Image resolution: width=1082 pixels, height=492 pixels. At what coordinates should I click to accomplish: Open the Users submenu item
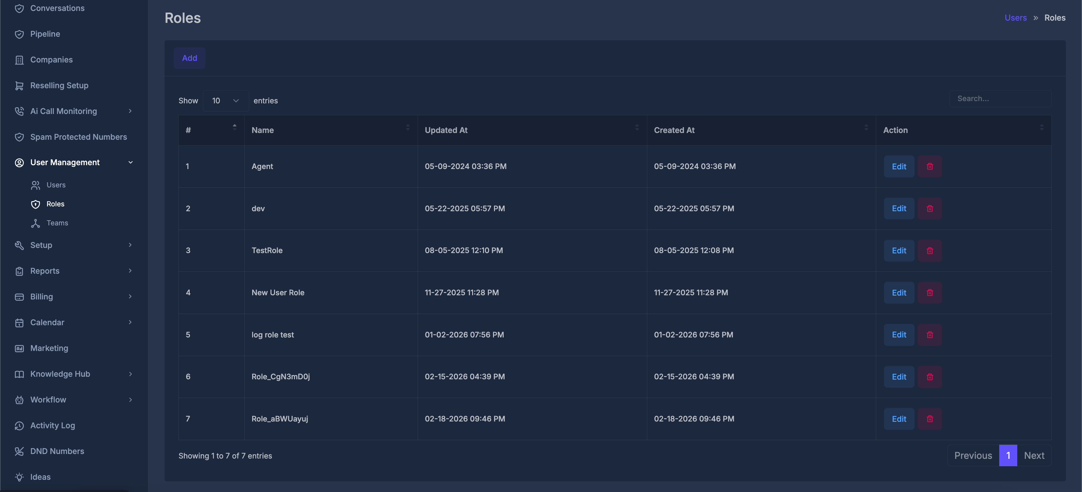(x=56, y=185)
